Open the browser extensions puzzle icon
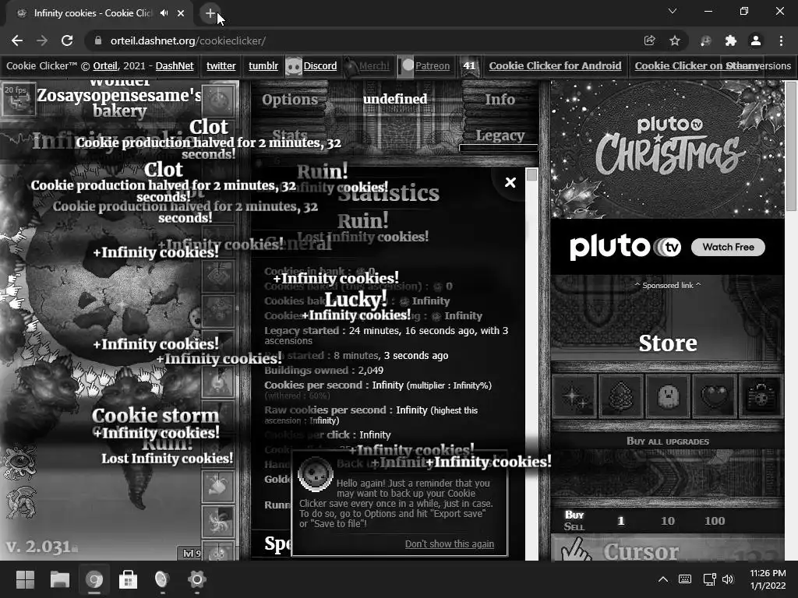 click(x=731, y=40)
